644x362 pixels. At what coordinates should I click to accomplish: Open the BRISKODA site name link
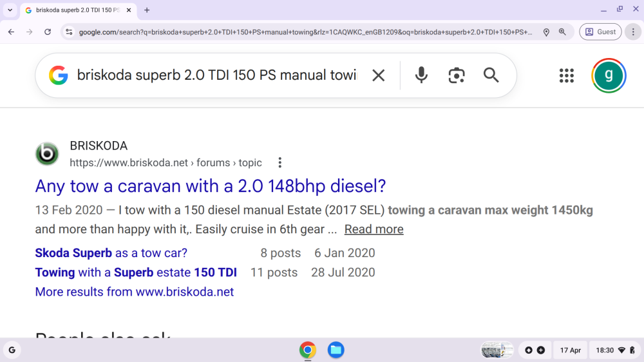pos(99,146)
